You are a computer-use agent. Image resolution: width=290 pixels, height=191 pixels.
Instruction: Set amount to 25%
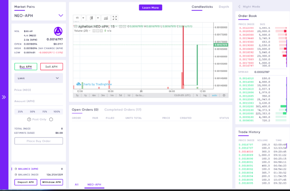tap(21, 112)
